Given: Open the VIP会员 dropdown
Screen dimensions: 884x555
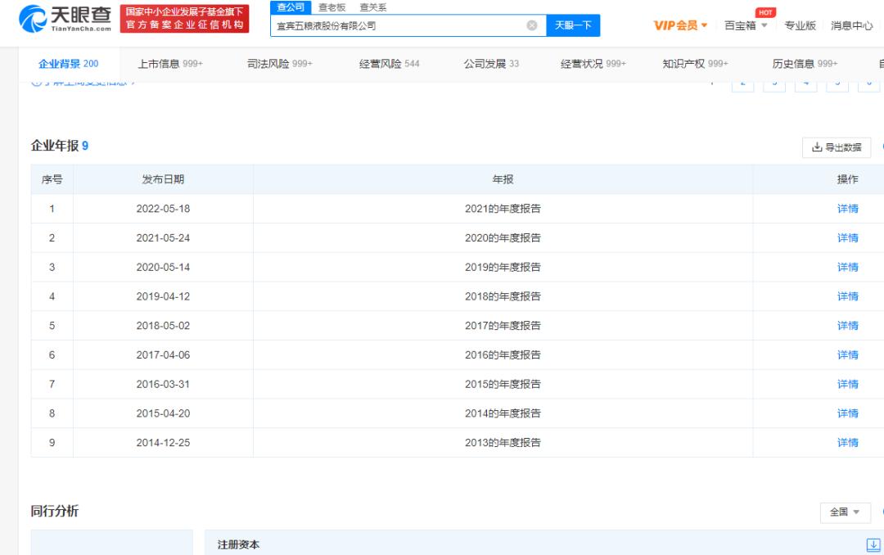Looking at the screenshot, I should pos(680,25).
